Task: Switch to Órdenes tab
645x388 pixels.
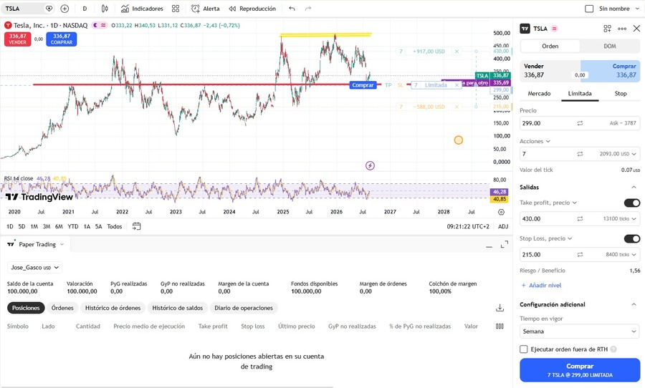Action: click(62, 308)
